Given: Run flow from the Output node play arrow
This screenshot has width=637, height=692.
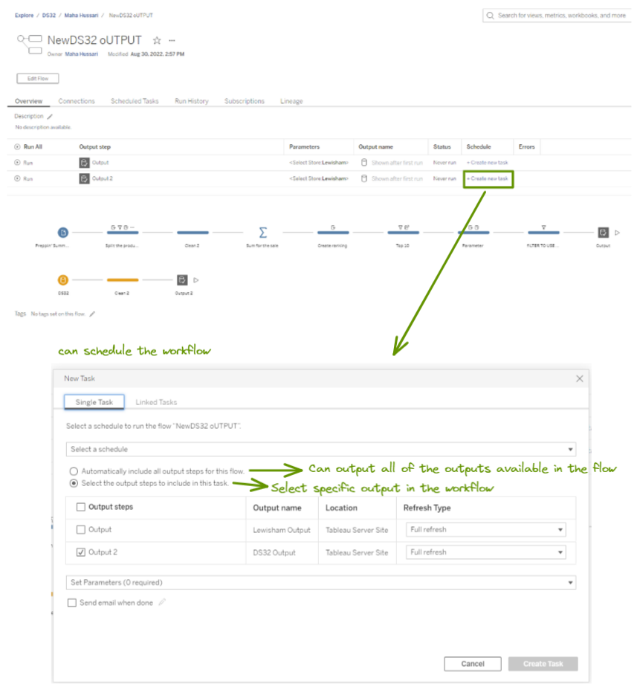Looking at the screenshot, I should 617,233.
